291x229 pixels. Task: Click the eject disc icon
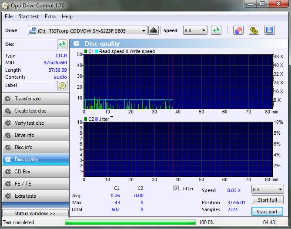pos(154,30)
